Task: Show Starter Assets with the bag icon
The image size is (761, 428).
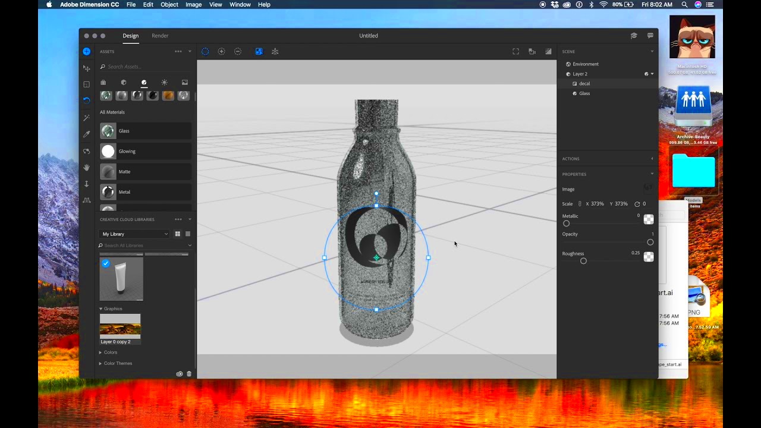Action: click(x=103, y=83)
